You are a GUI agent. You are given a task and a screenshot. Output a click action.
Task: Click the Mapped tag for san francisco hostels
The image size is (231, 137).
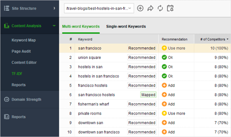[x=148, y=95]
